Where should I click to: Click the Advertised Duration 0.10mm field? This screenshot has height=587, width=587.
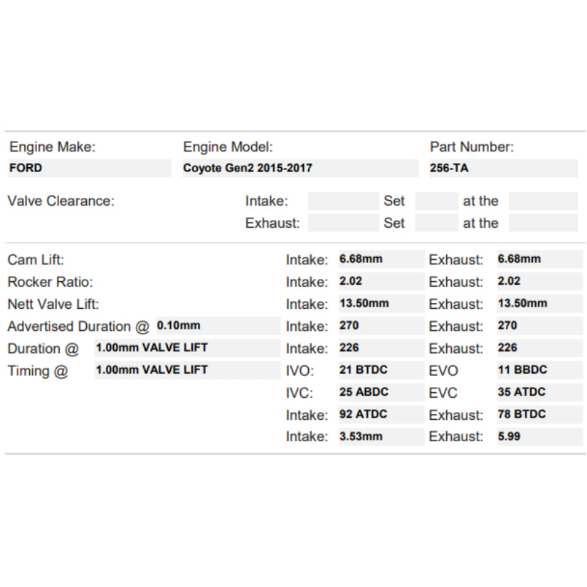tap(218, 326)
